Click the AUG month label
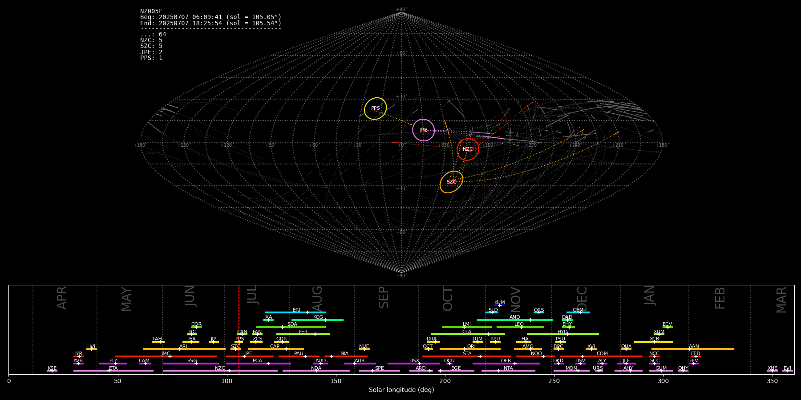The height and width of the screenshot is (400, 801). tap(317, 299)
